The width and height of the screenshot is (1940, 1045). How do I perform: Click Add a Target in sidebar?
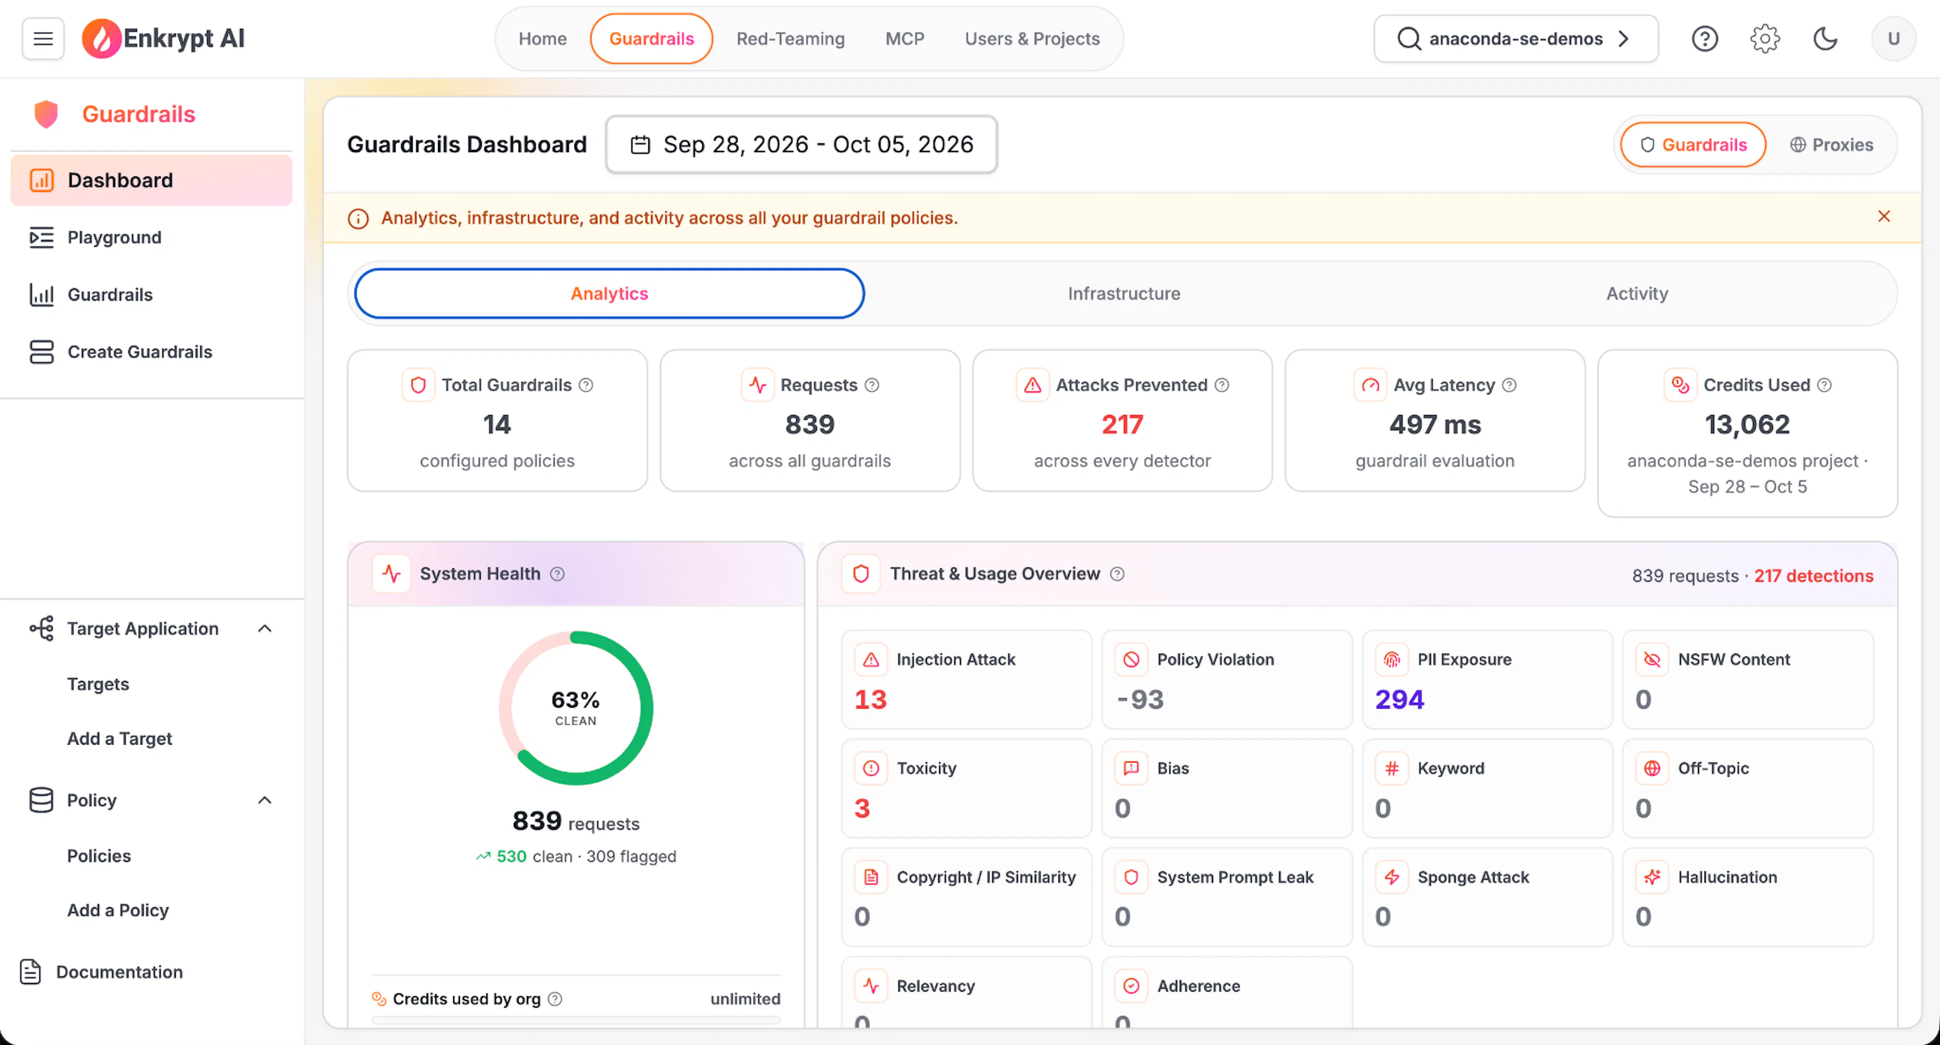(x=119, y=739)
